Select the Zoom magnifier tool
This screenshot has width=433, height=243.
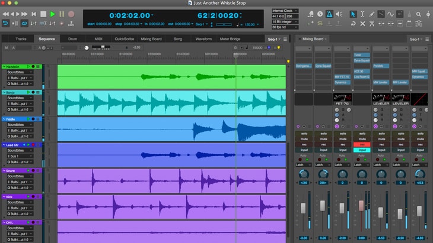(419, 14)
